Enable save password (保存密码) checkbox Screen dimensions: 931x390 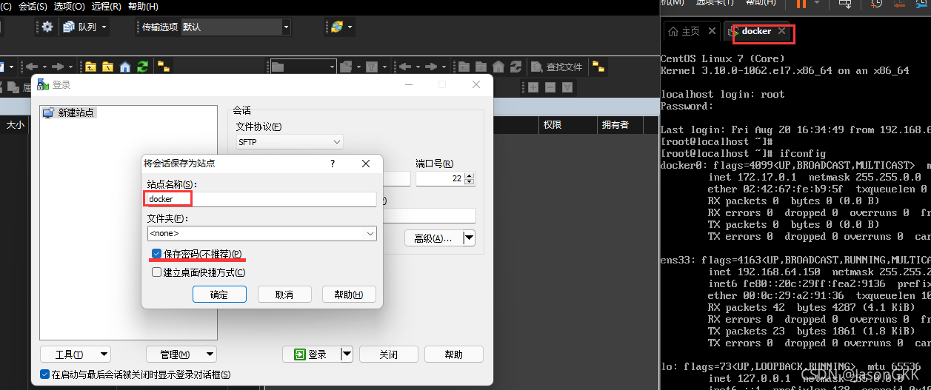point(156,254)
